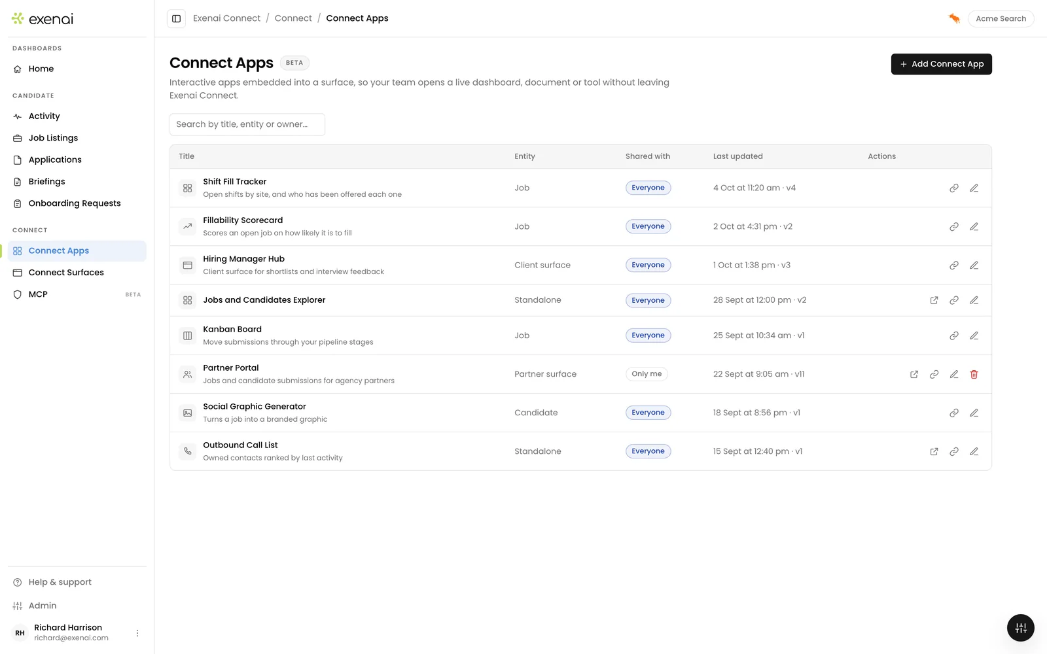Click the orange bird icon in header

point(954,18)
